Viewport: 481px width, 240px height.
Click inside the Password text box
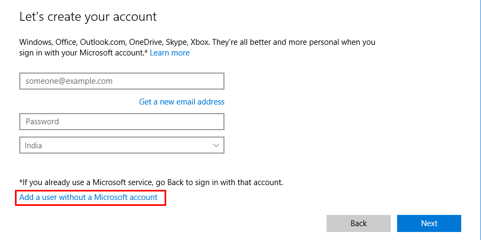[x=121, y=122]
